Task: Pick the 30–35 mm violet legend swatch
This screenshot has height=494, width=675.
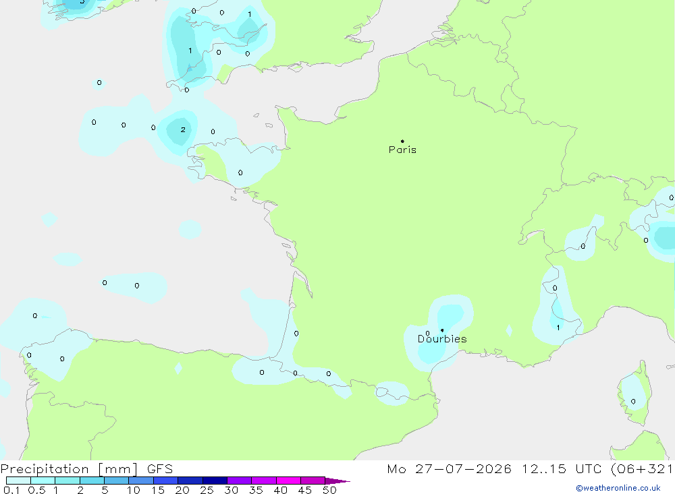Action: 240,481
